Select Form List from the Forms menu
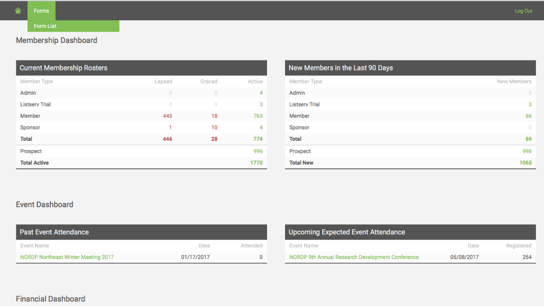The height and width of the screenshot is (306, 544). tap(45, 26)
